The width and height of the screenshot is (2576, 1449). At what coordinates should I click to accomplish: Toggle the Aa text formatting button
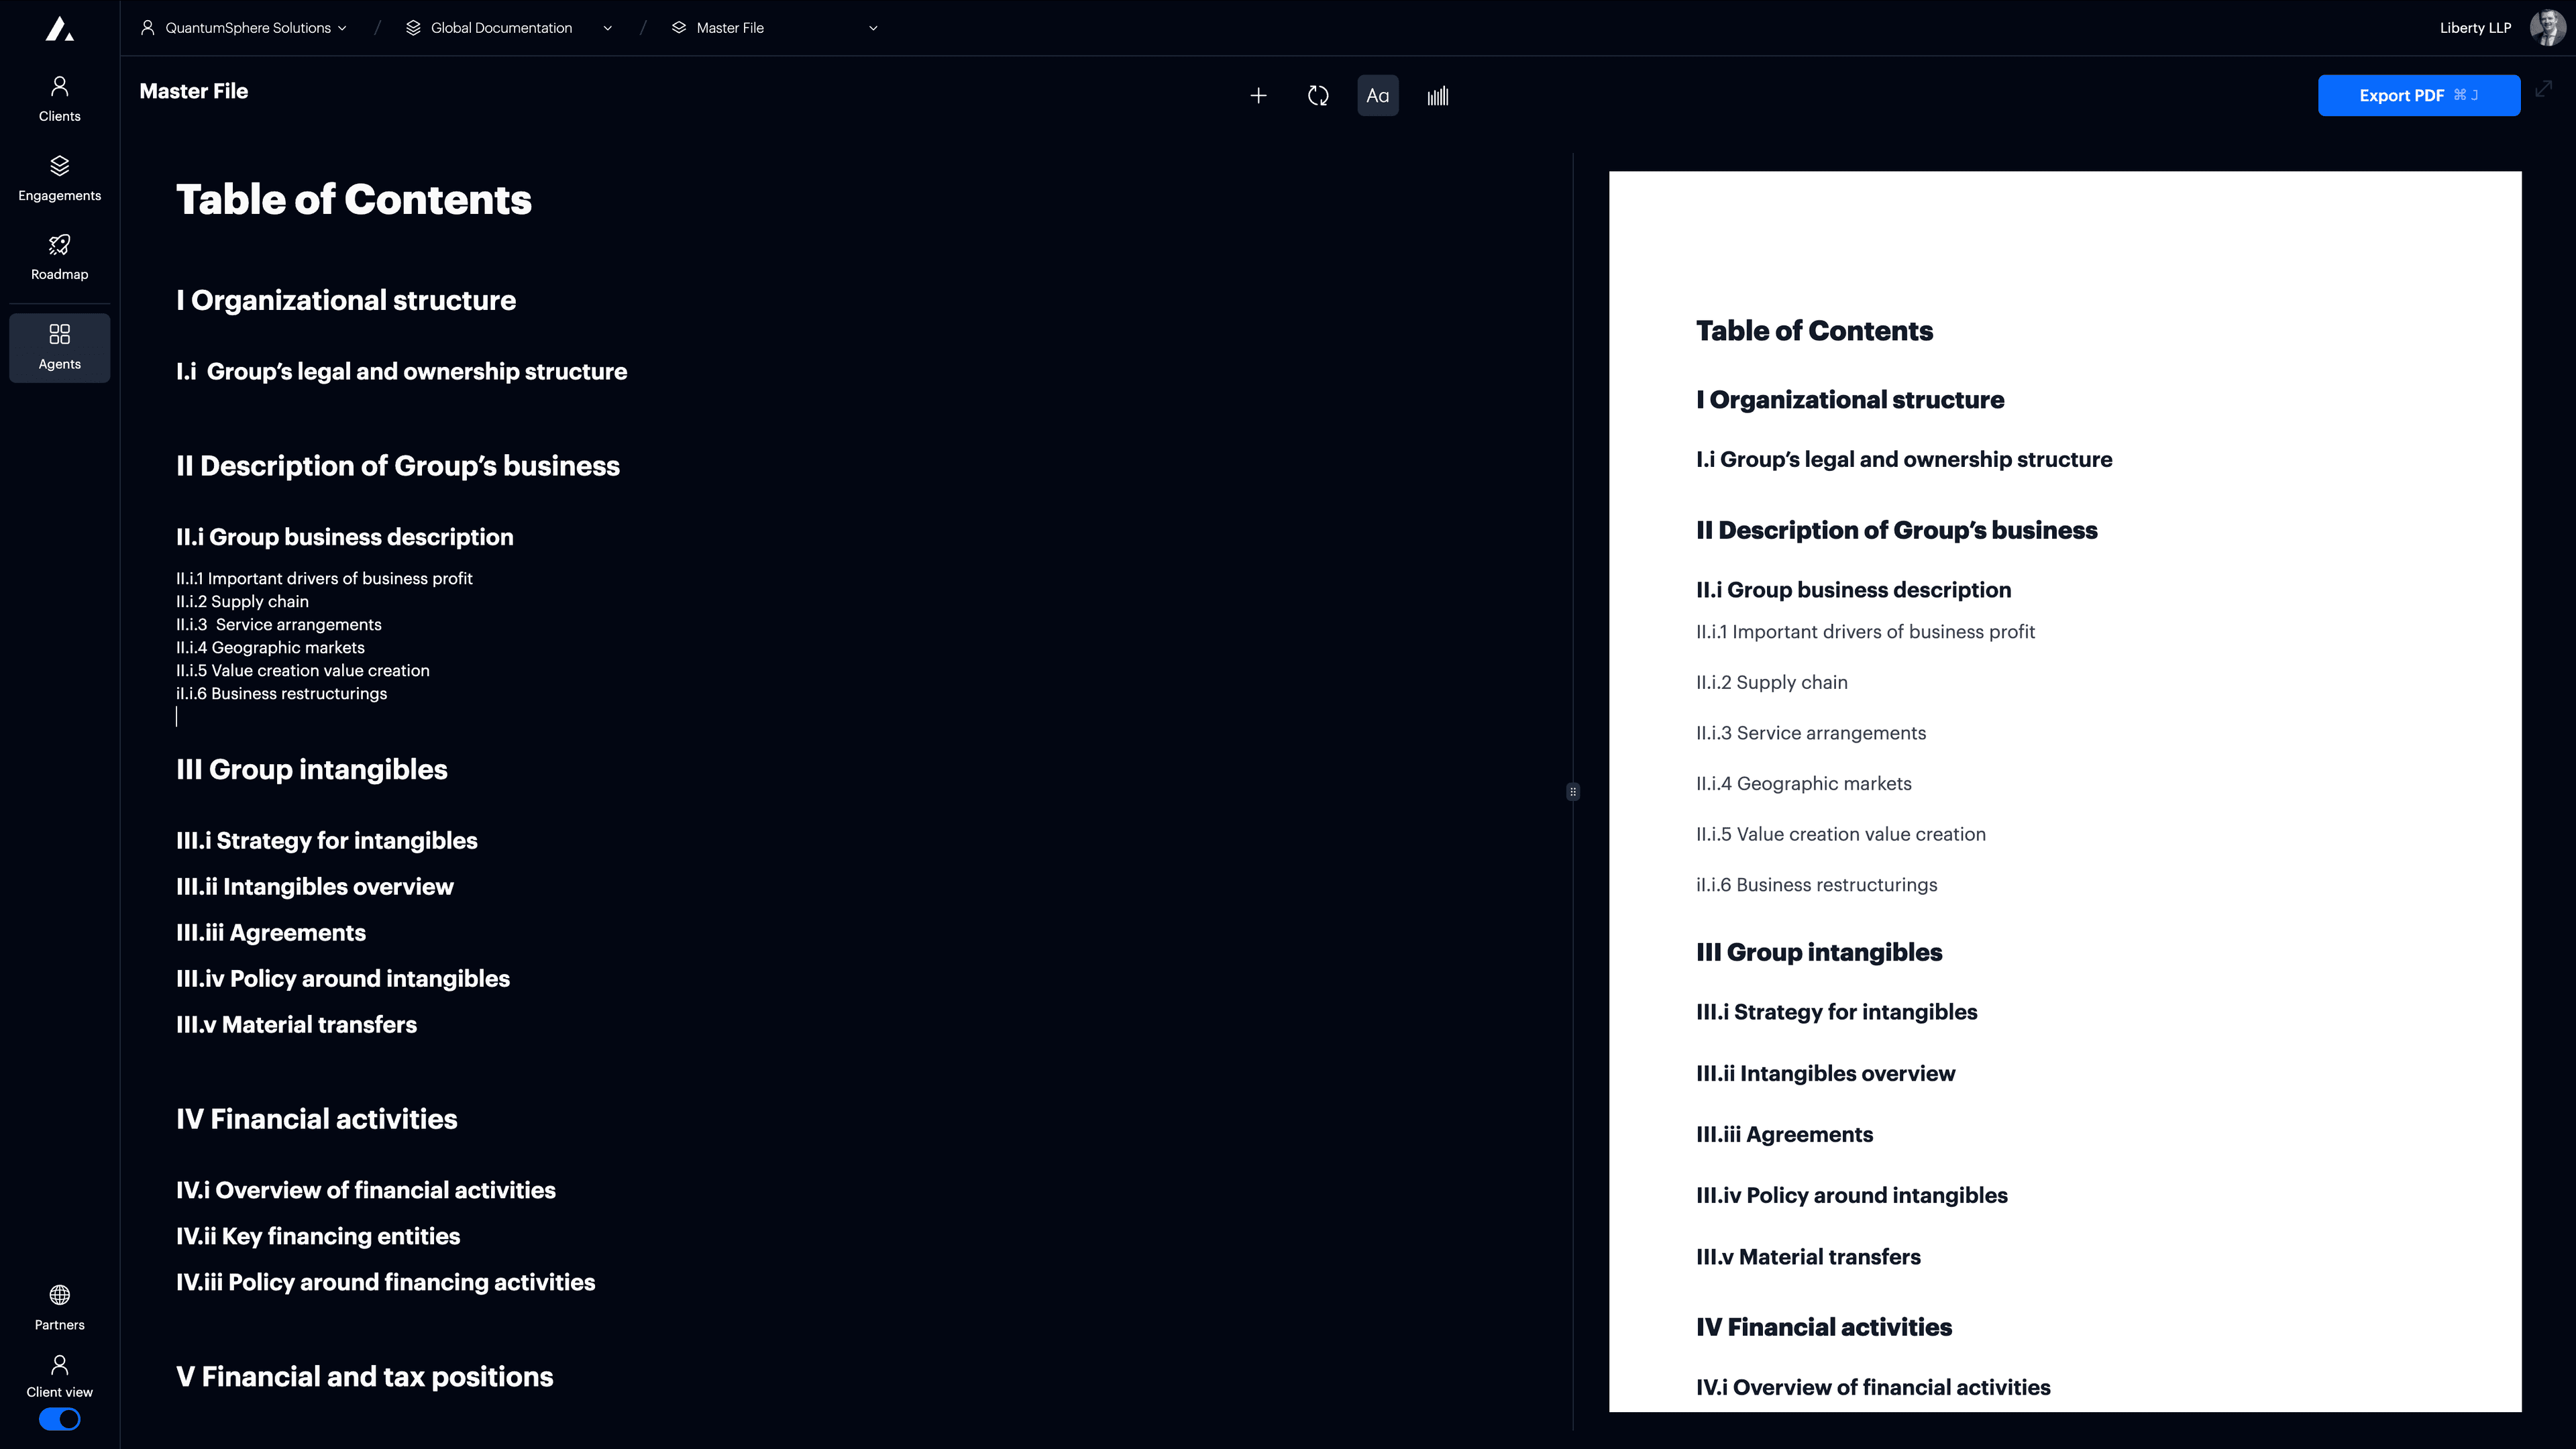coord(1377,96)
